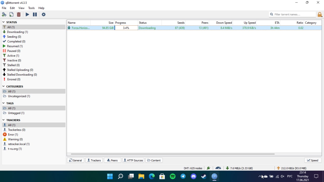Open the Help menu
Image resolution: width=324 pixels, height=182 pixels.
41,8
